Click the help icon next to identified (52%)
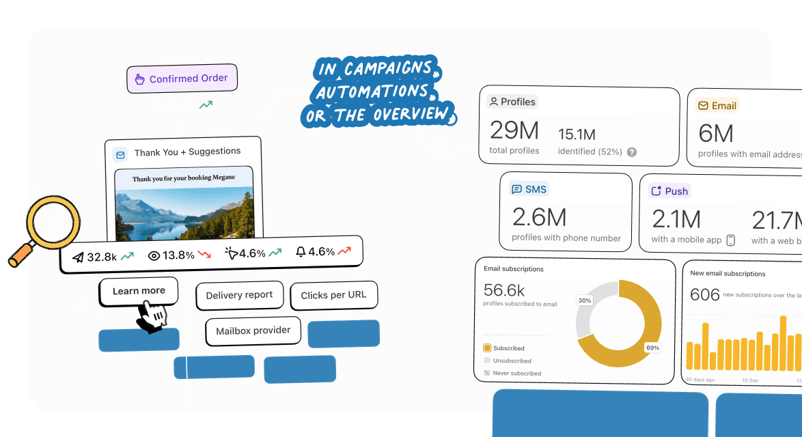 pos(632,152)
